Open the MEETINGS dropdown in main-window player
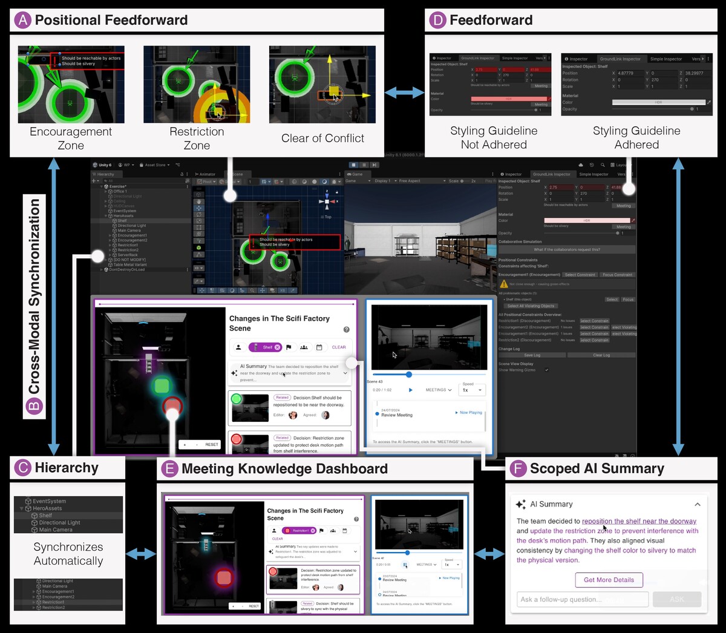This screenshot has width=726, height=633. tap(439, 390)
